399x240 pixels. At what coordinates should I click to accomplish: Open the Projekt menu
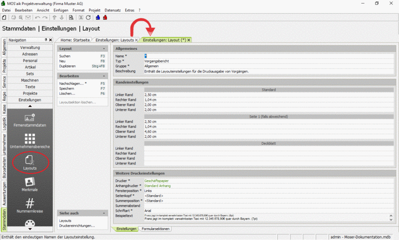[x=94, y=10]
